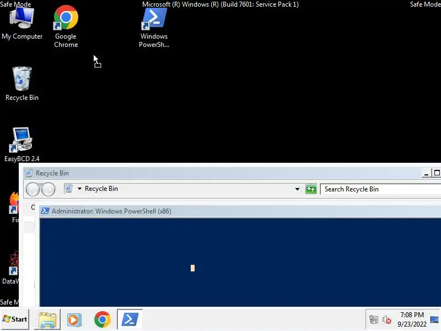Viewport: 441px width, 331px height.
Task: Open the Chrome taskbar icon
Action: pyautogui.click(x=103, y=319)
